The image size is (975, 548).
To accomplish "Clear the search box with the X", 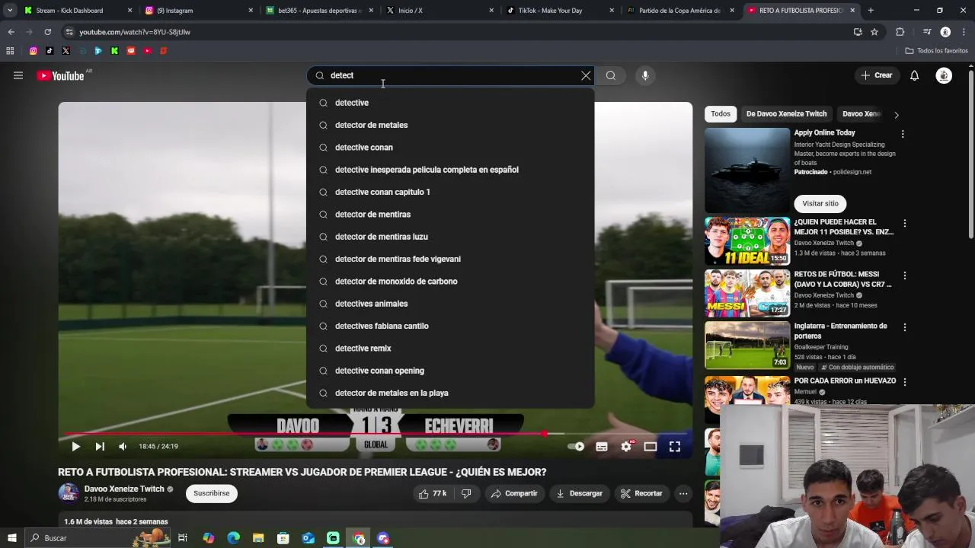I will tap(586, 75).
